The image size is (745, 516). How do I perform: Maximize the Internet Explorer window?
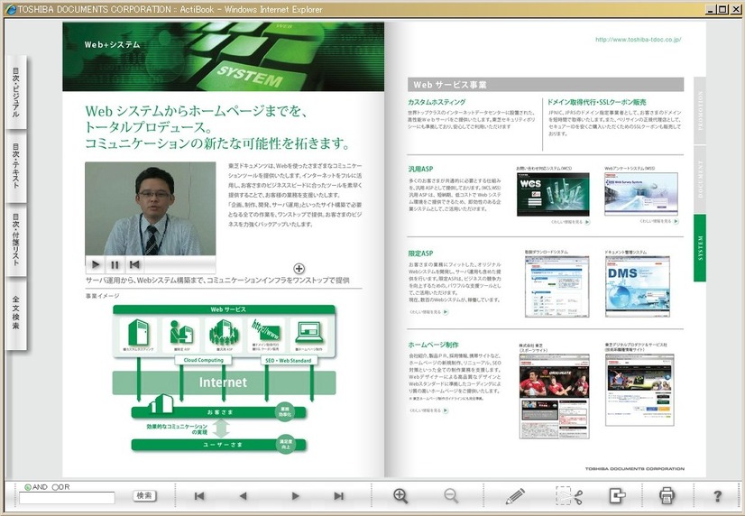pos(722,9)
